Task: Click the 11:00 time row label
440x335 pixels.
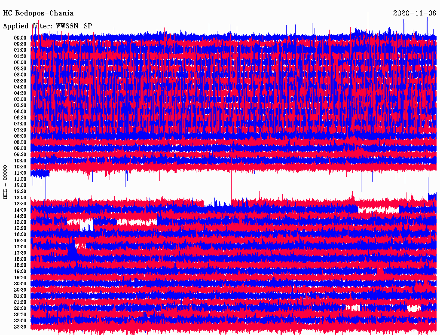Action: click(20, 173)
